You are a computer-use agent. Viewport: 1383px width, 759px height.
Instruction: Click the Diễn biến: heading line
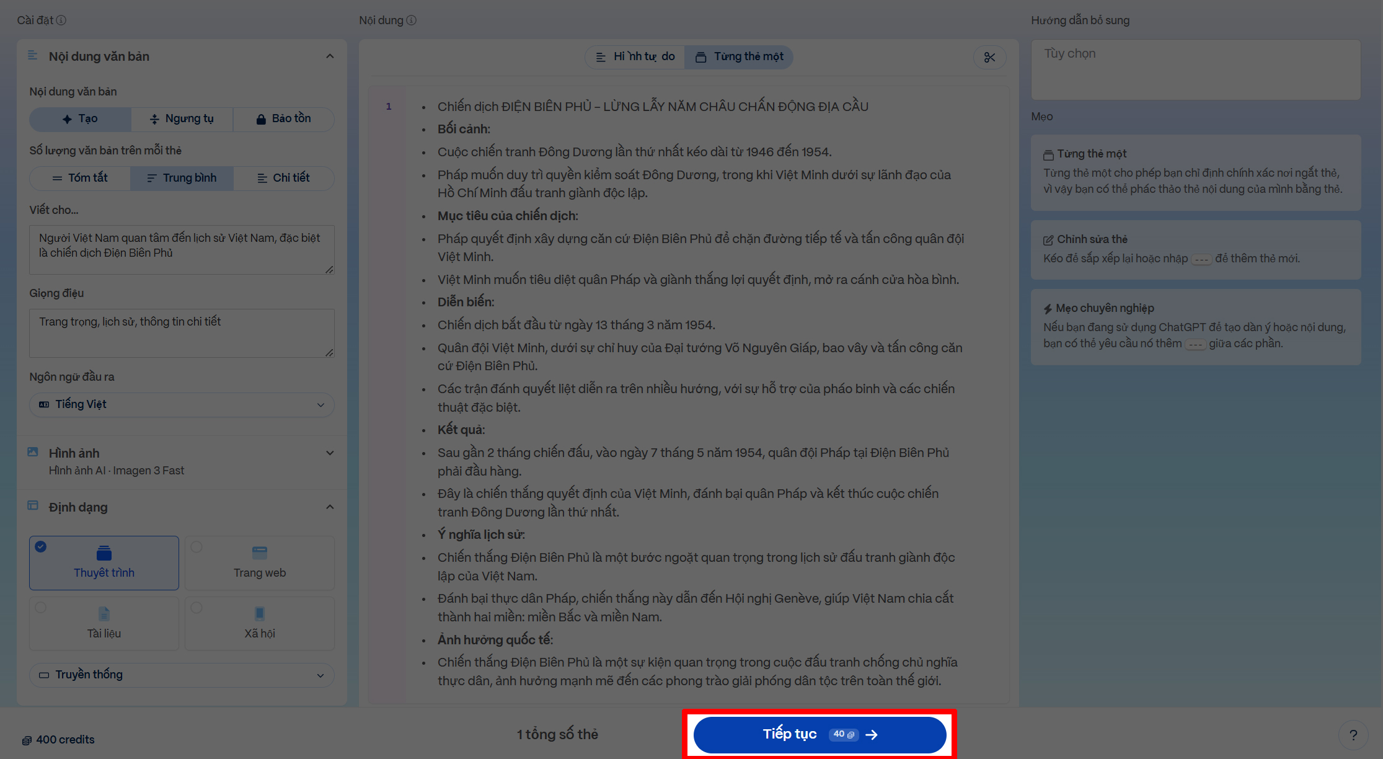[x=466, y=302]
